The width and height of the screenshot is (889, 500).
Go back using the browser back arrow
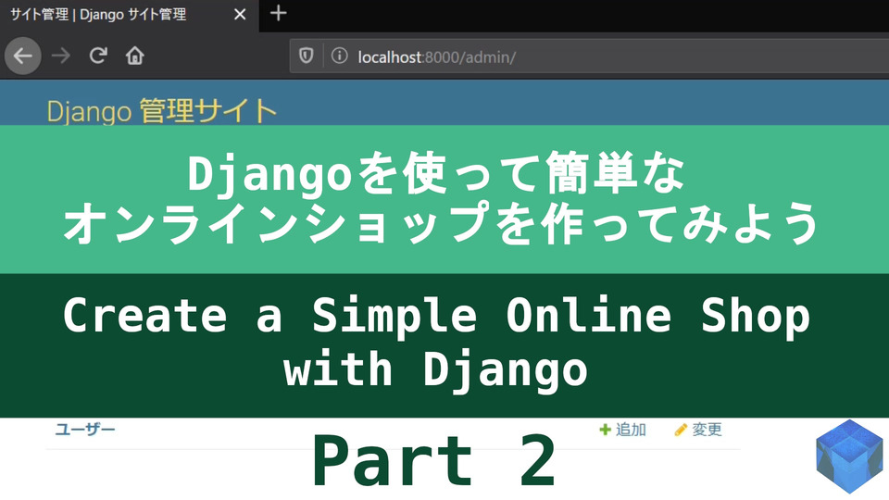click(x=22, y=56)
